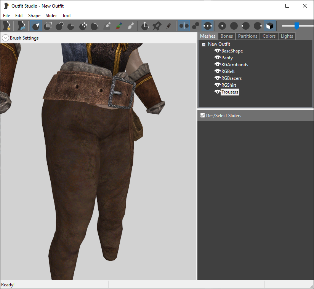Click the Load Project toolbar icon
Viewport: 314px width, 289px height.
click(x=21, y=26)
